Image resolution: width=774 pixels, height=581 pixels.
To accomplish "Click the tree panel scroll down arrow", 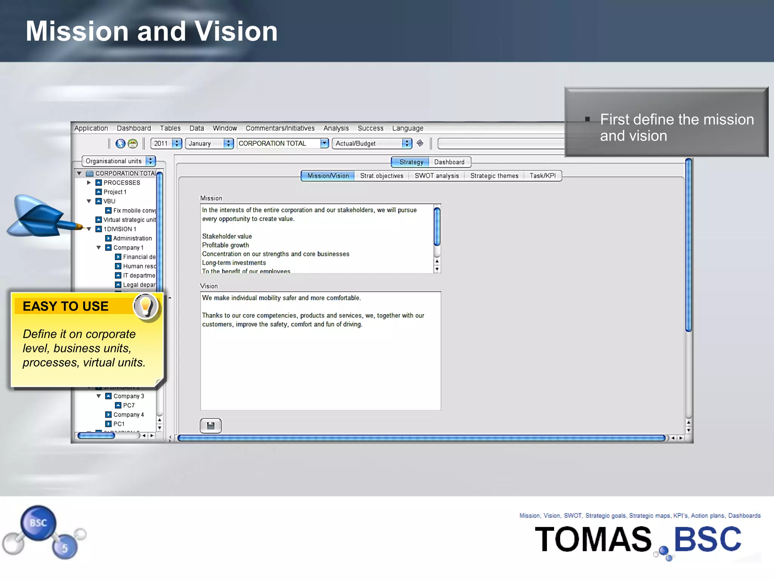I will 159,428.
